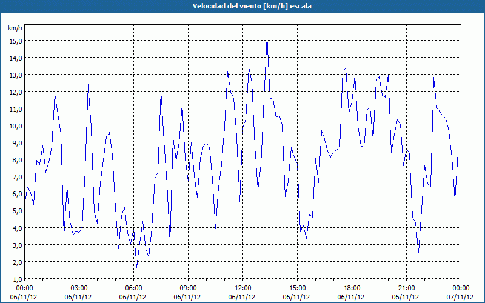Click the '15:00' x-axis time label

tap(297, 288)
